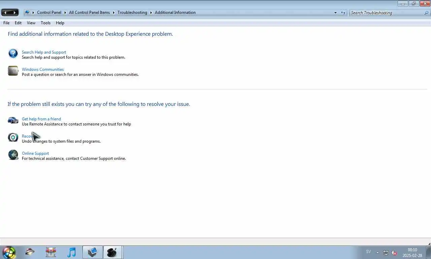The height and width of the screenshot is (259, 431).
Task: Click heading 'If the problem still exists'
Action: (99, 104)
